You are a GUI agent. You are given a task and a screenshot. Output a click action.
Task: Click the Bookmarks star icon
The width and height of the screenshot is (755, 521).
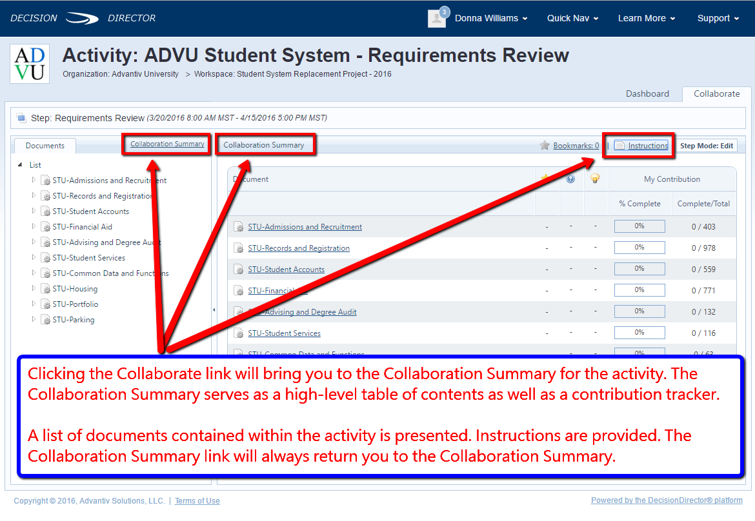coord(545,145)
